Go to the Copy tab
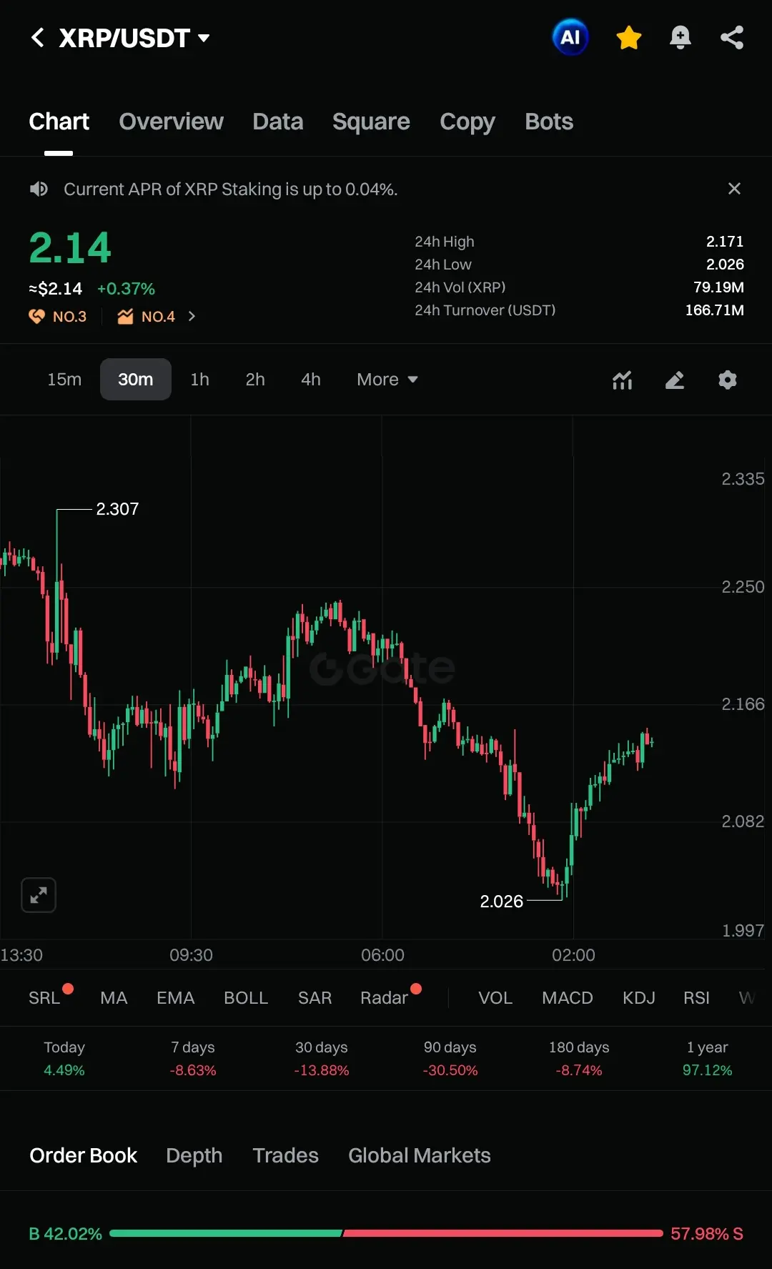 point(467,122)
